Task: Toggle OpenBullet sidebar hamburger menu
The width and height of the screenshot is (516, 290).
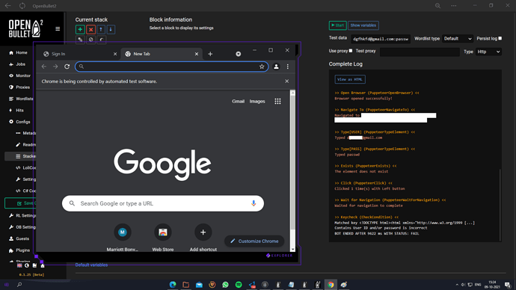Action: pos(58,28)
